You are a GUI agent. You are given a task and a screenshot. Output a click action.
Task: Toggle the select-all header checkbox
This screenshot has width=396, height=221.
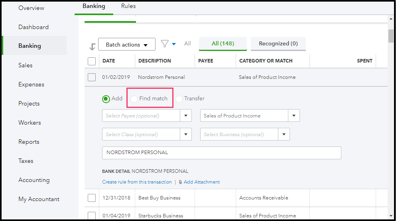coord(92,61)
